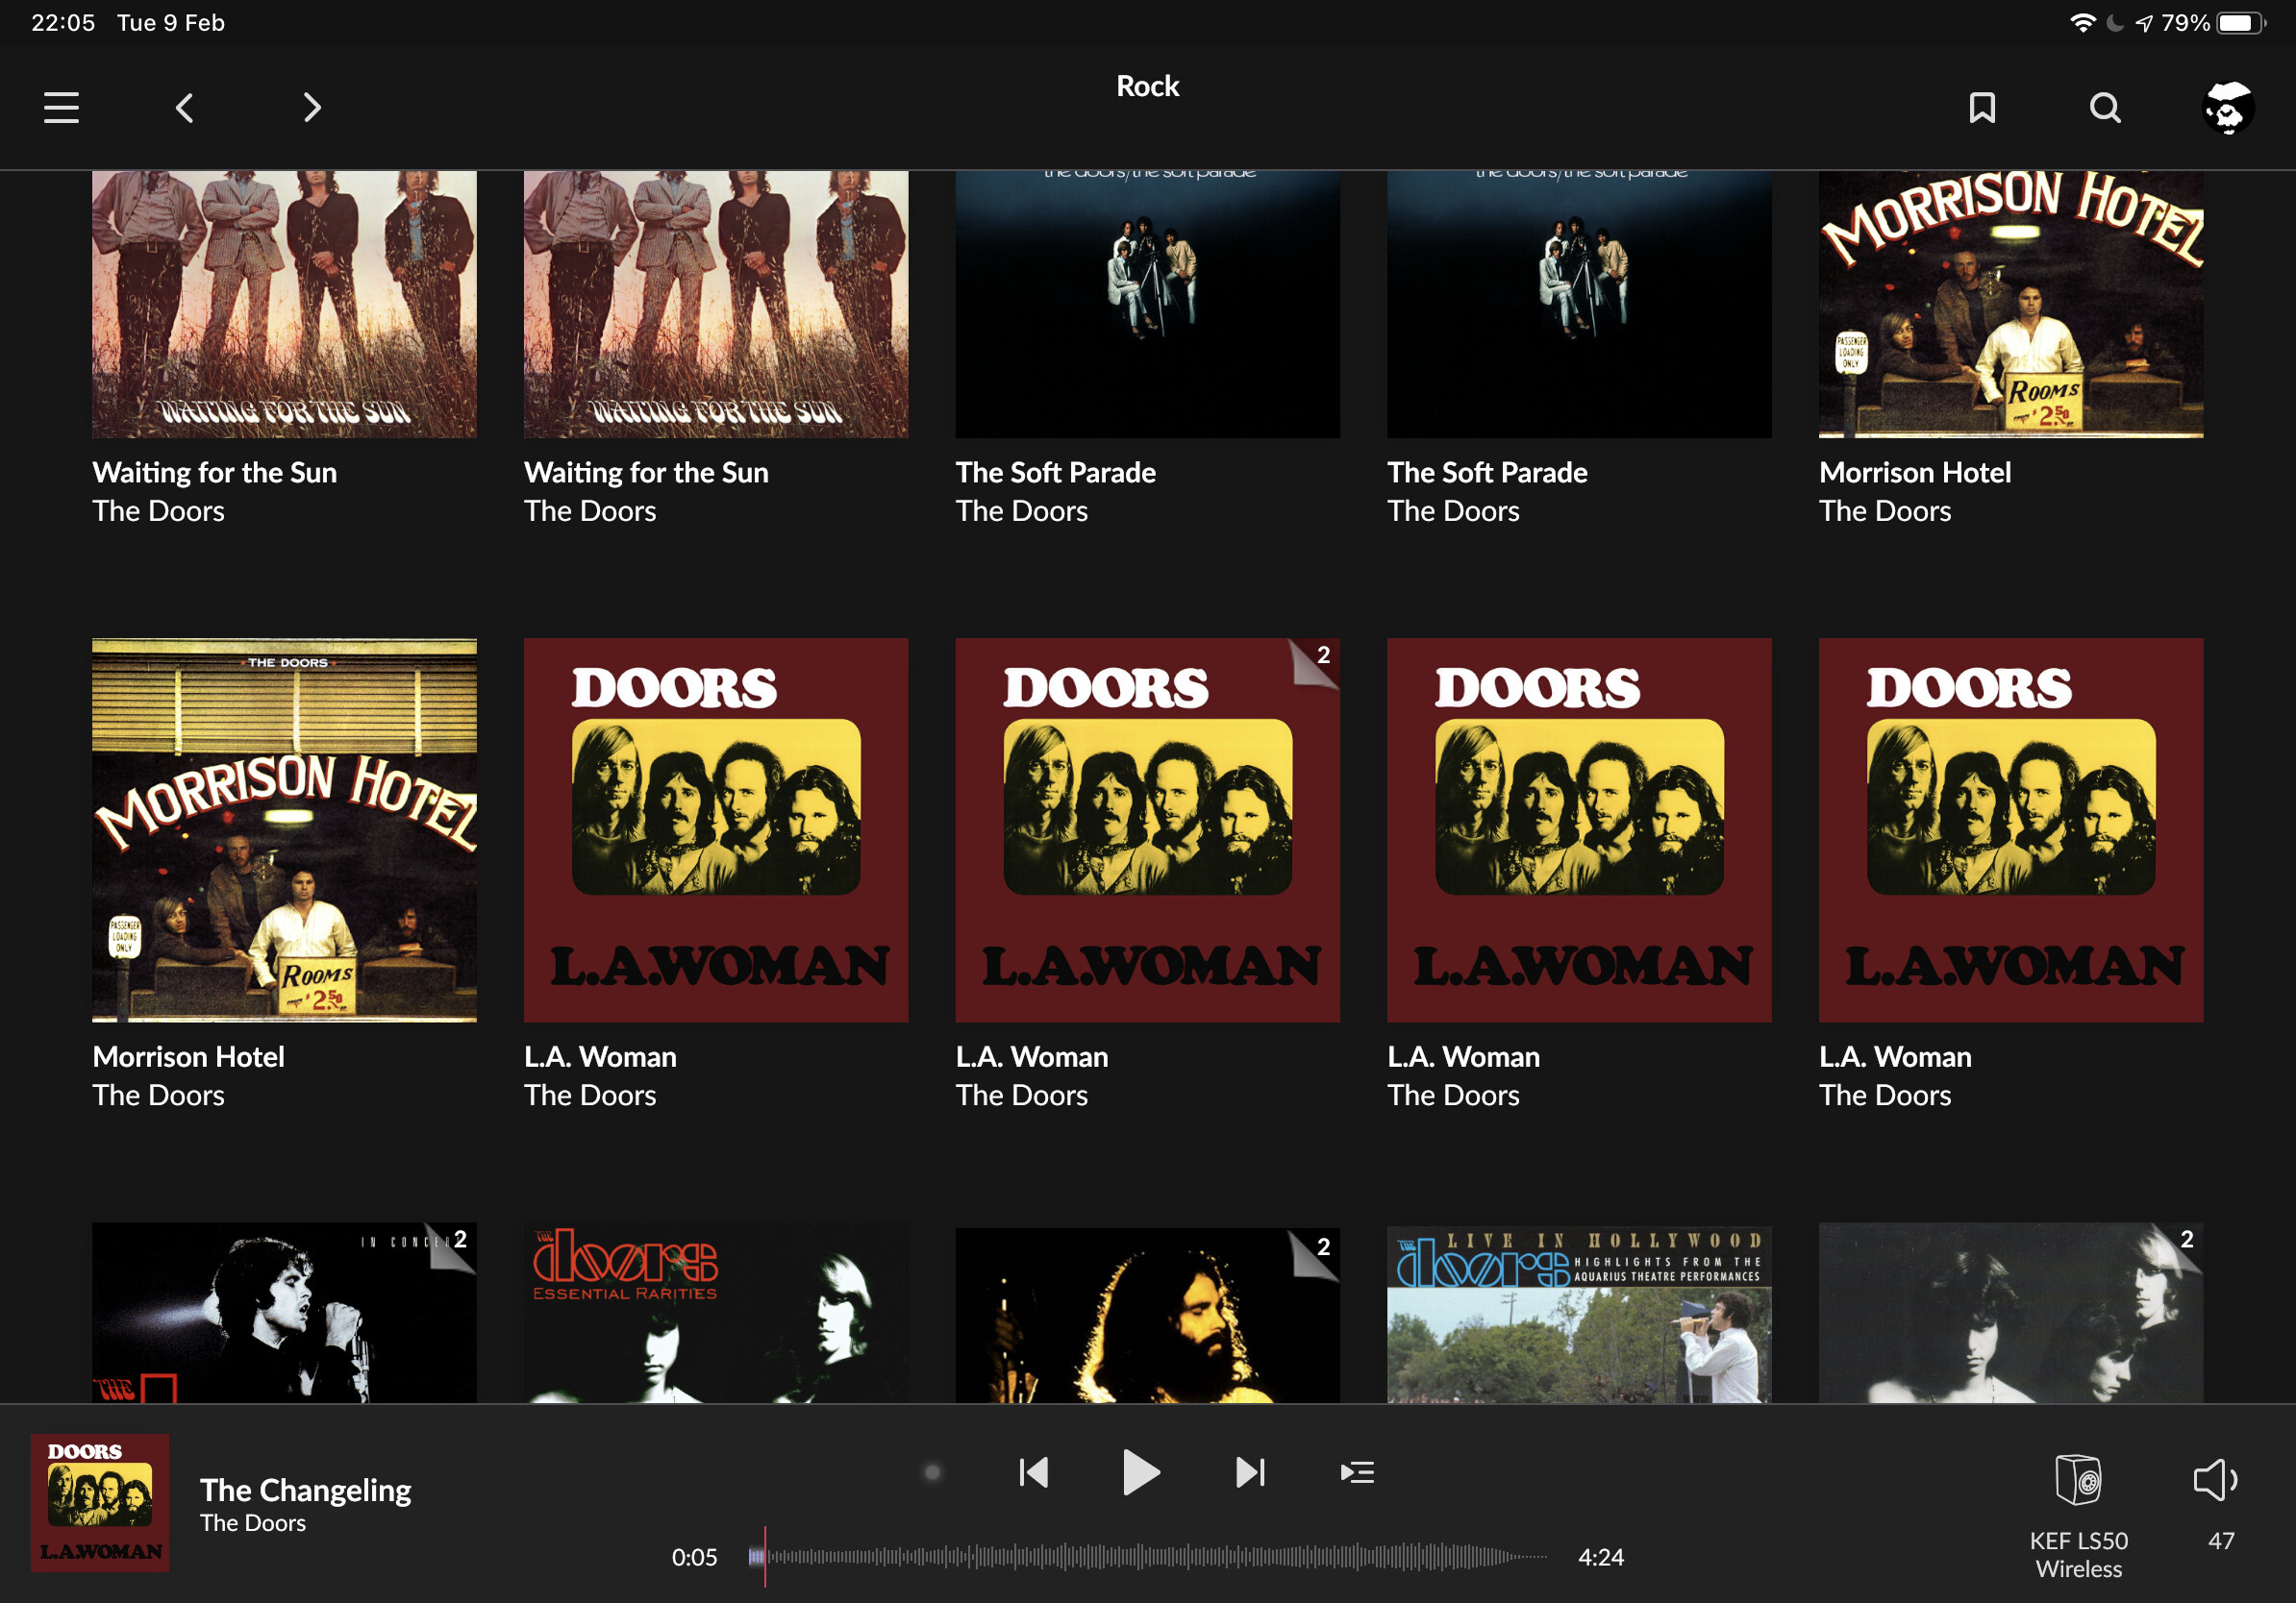
Task: Select the KEF LS50 Wireless zone icon
Action: pyautogui.click(x=2078, y=1480)
